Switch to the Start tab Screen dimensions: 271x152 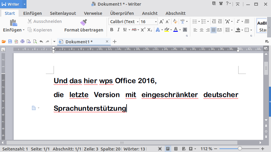pyautogui.click(x=10, y=13)
